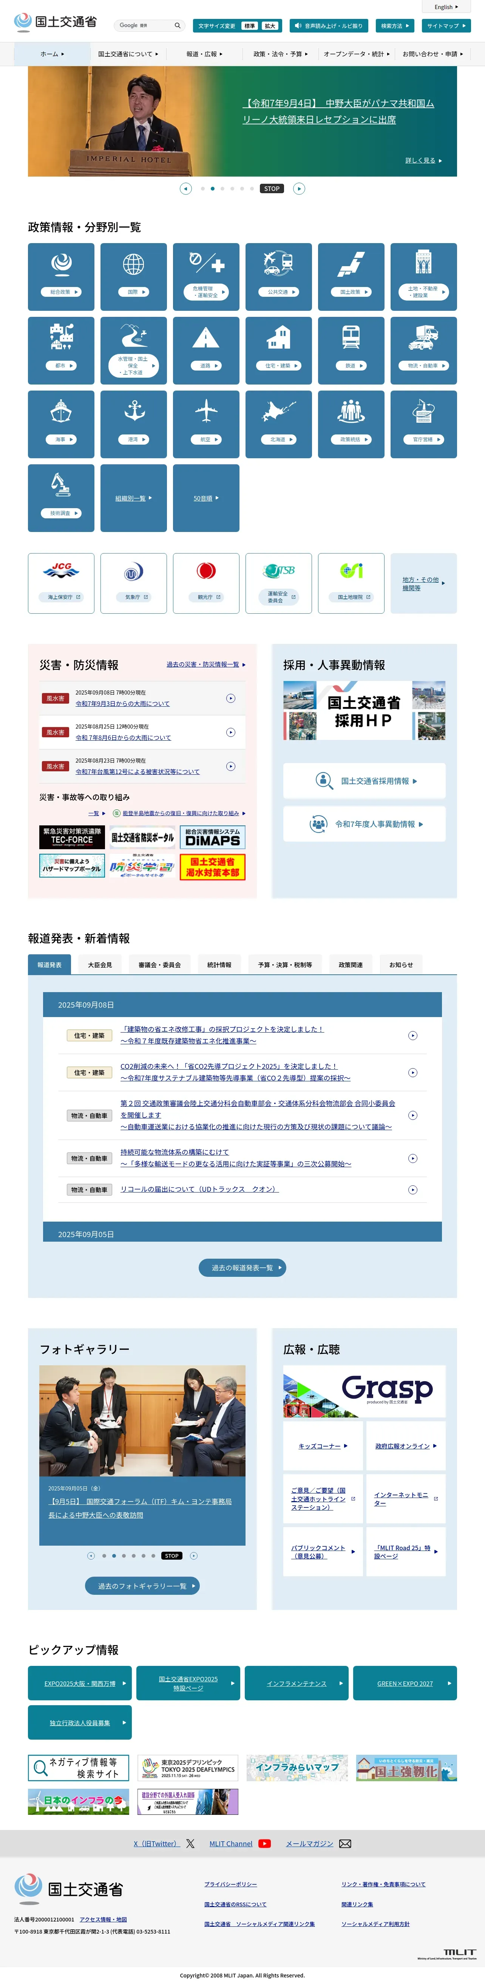Toggle 音声読み上げ・ルビ振り feature
The image size is (485, 1985).
[x=329, y=25]
